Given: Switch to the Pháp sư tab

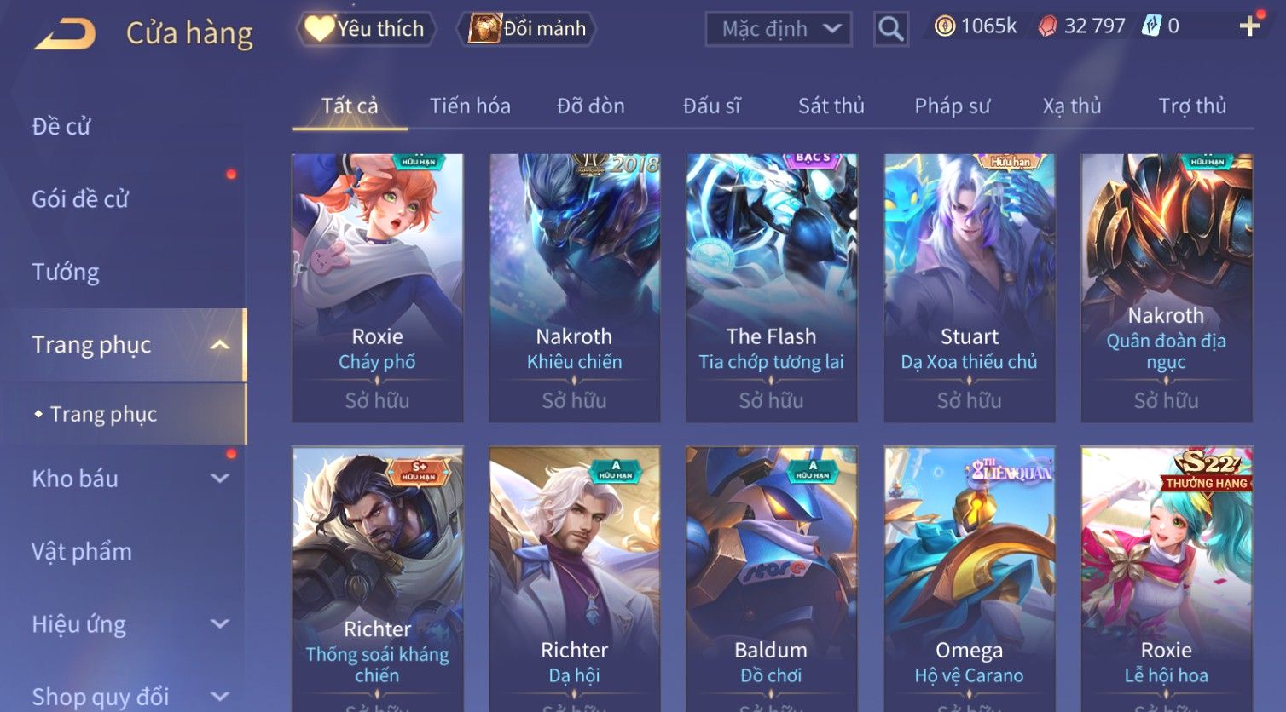Looking at the screenshot, I should (953, 106).
